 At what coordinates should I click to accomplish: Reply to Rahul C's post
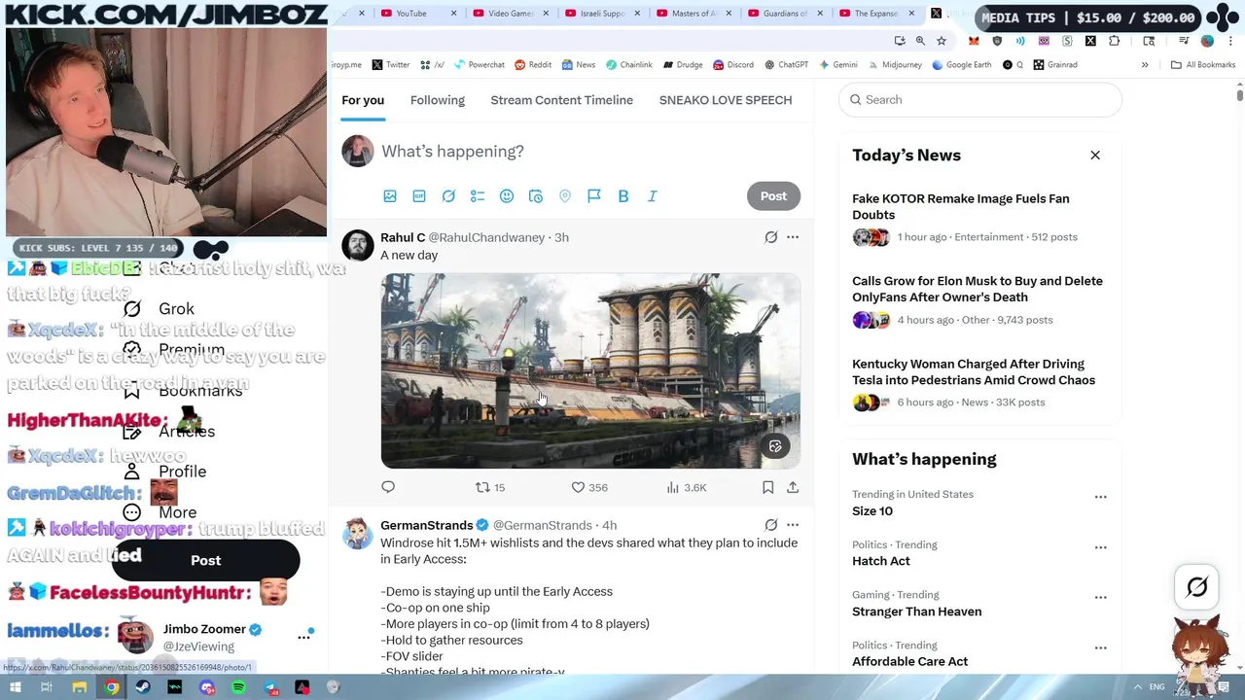[x=388, y=487]
